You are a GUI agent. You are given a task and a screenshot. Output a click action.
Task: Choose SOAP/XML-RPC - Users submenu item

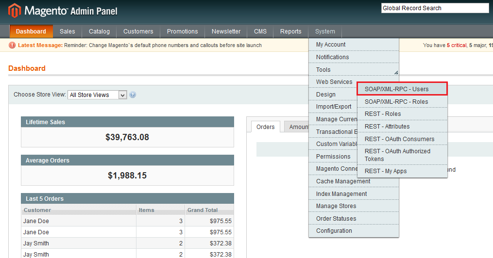pyautogui.click(x=402, y=89)
